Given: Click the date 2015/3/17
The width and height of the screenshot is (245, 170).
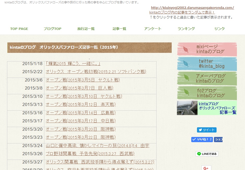Looking at the screenshot, I should [x=32, y=121].
